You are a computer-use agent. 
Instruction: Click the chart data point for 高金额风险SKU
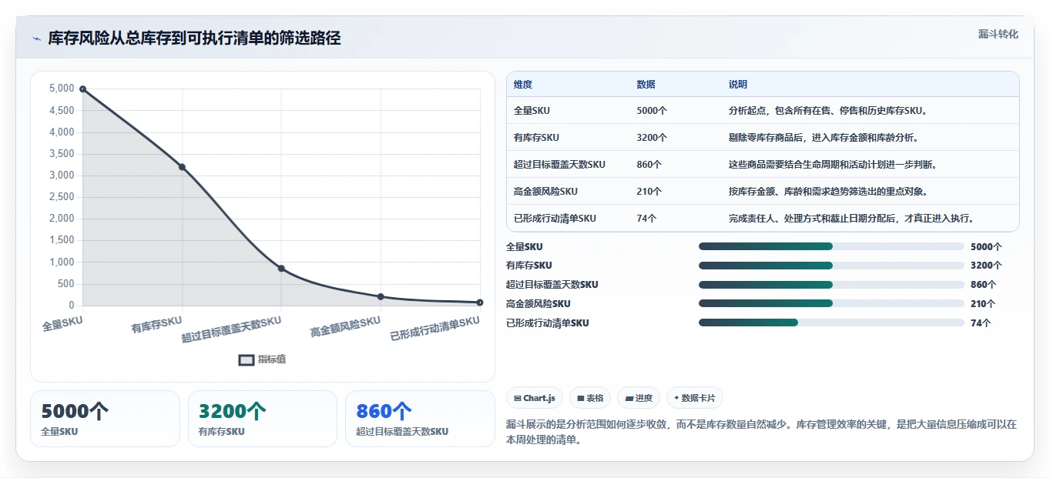[x=381, y=296]
